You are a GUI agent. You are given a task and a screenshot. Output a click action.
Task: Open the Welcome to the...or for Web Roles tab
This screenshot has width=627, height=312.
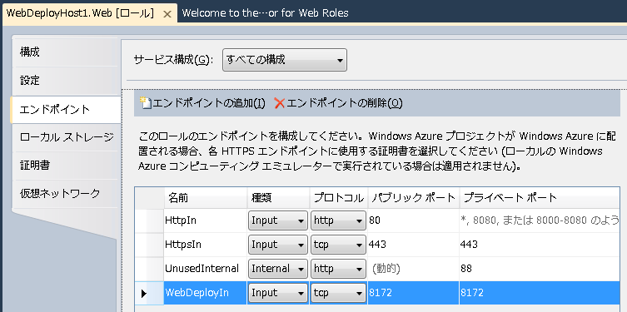(x=265, y=13)
